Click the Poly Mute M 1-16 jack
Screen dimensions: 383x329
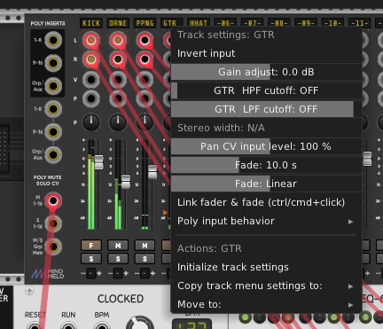53,200
